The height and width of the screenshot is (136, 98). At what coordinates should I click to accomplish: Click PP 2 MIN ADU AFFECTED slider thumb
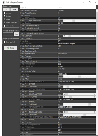[67, 94]
